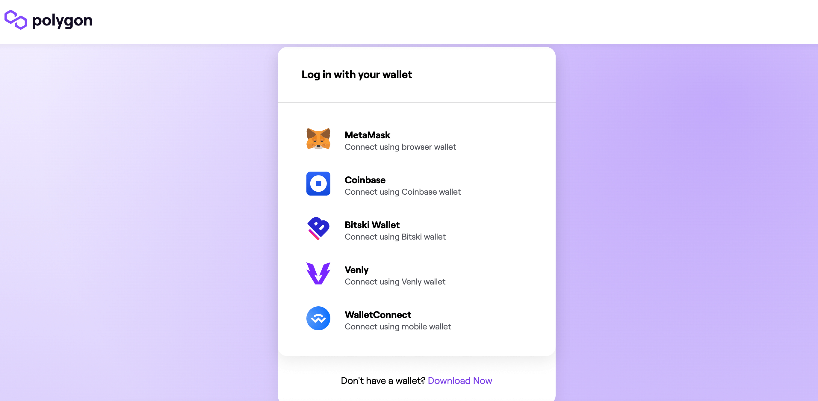818x401 pixels.
Task: Select the Bitski Wallet title
Action: pyautogui.click(x=372, y=225)
